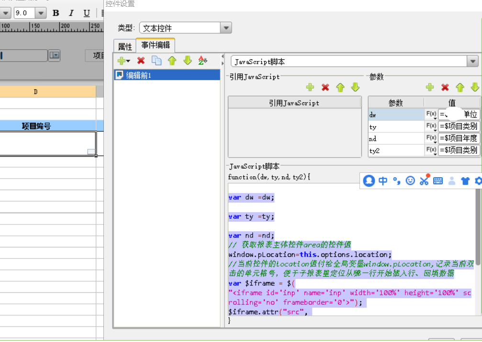Open the soft keyboard in IME bar
Image resolution: width=482 pixels, height=342 pixels.
tap(438, 181)
